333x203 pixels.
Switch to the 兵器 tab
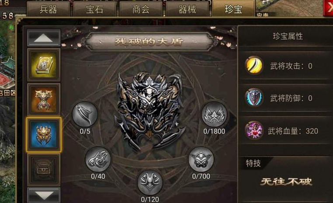click(x=48, y=9)
